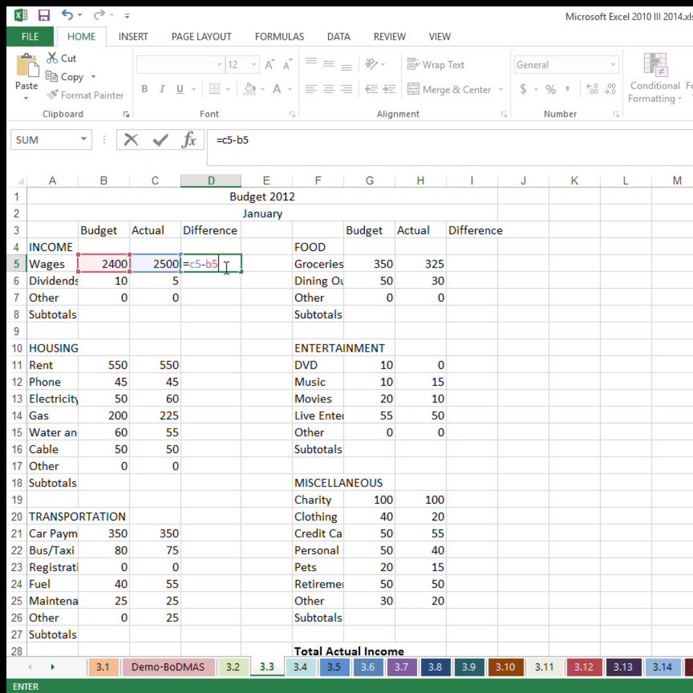Toggle Align Right
Image resolution: width=693 pixels, height=693 pixels.
(x=346, y=89)
